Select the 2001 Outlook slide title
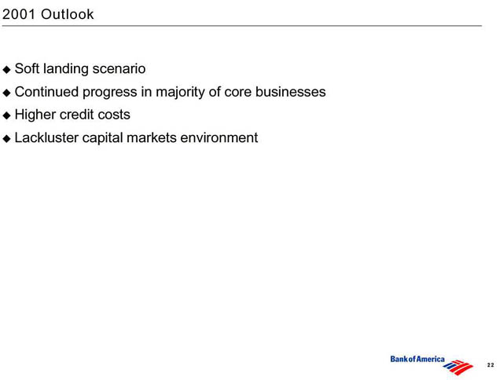 click(48, 14)
